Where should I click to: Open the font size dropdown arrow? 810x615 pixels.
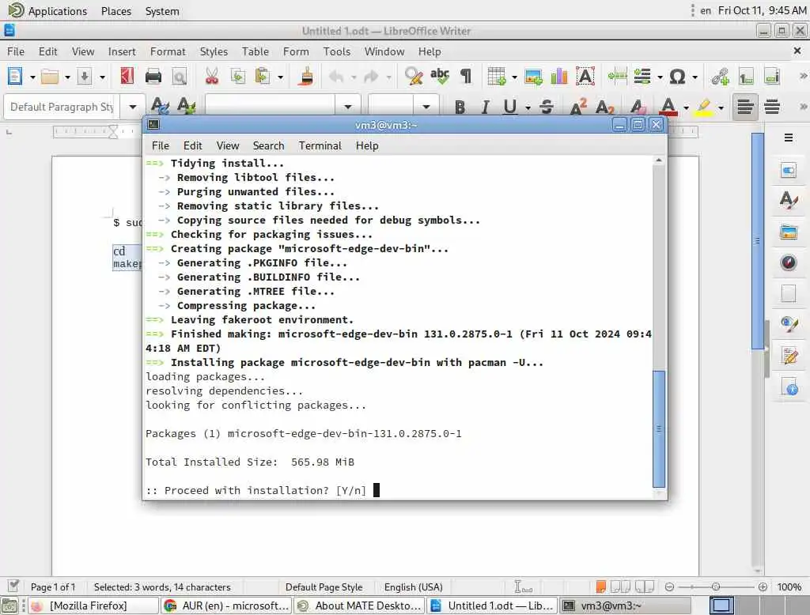[426, 107]
